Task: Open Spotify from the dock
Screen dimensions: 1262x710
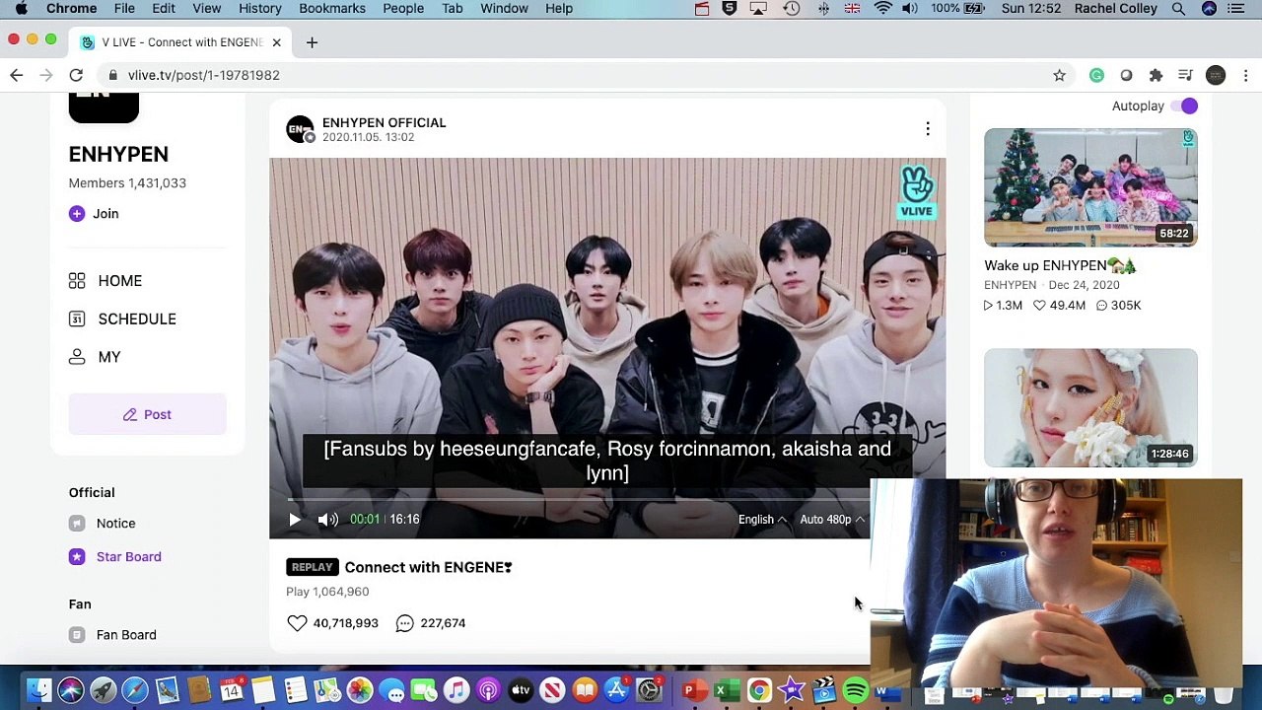Action: [856, 690]
